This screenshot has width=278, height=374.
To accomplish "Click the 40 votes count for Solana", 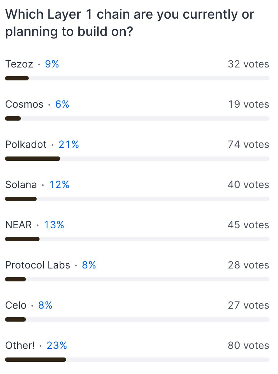I will [x=249, y=184].
